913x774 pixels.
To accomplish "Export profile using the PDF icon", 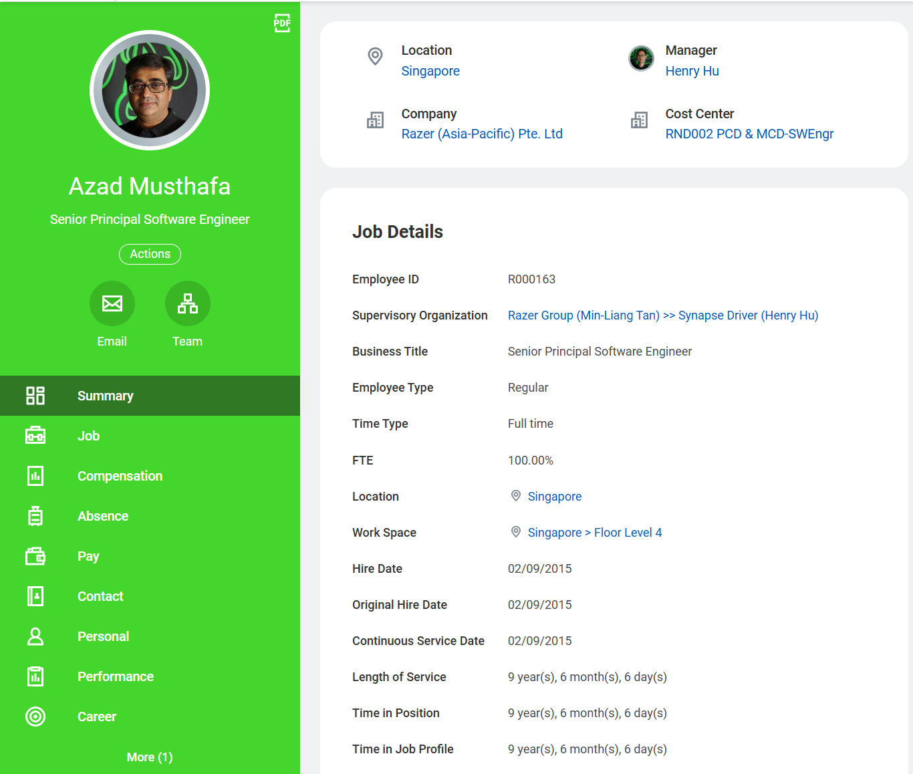I will pyautogui.click(x=282, y=23).
